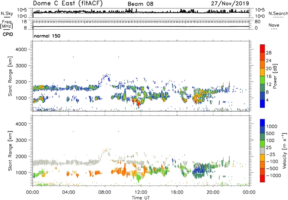Click the 'N.Search' legend label
Screen dimensions: 288x200
click(278, 13)
